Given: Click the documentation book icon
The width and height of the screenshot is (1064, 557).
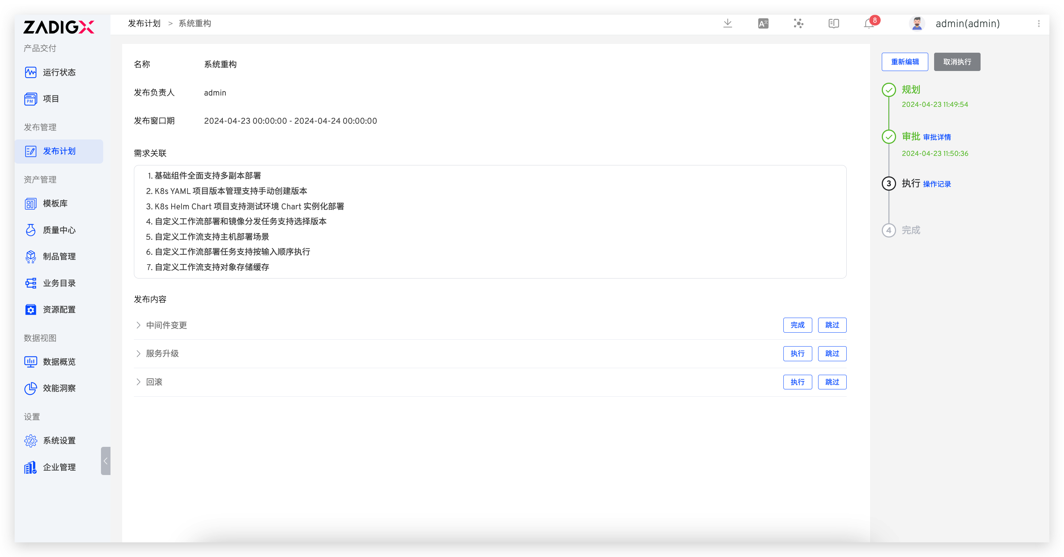Looking at the screenshot, I should [x=833, y=23].
